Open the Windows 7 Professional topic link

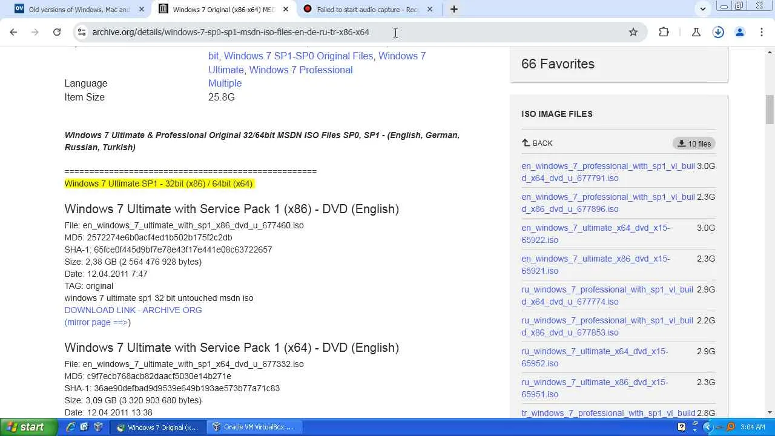click(301, 70)
